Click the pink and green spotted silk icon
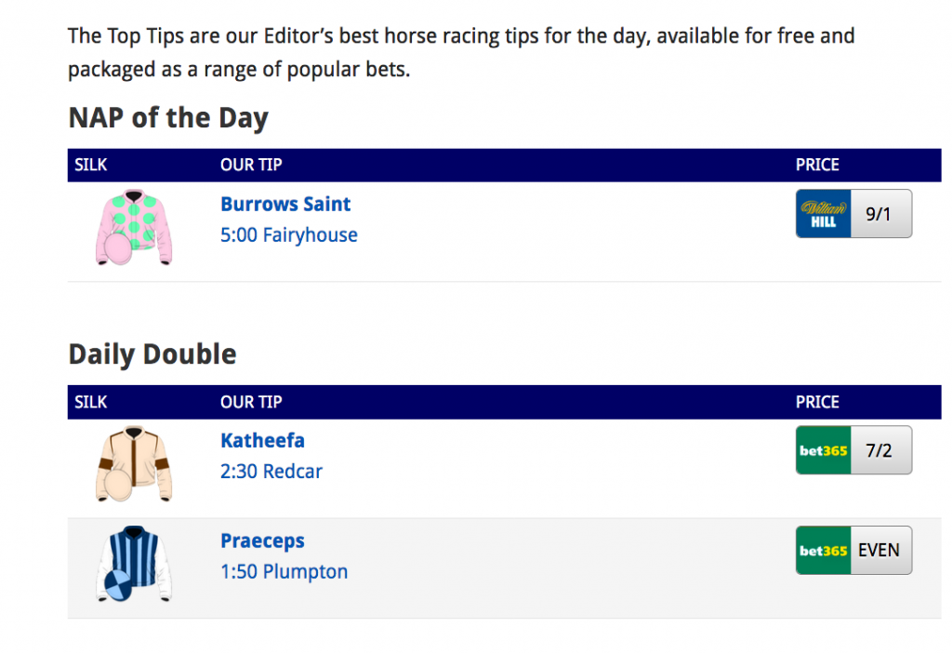This screenshot has width=952, height=654. point(134,227)
